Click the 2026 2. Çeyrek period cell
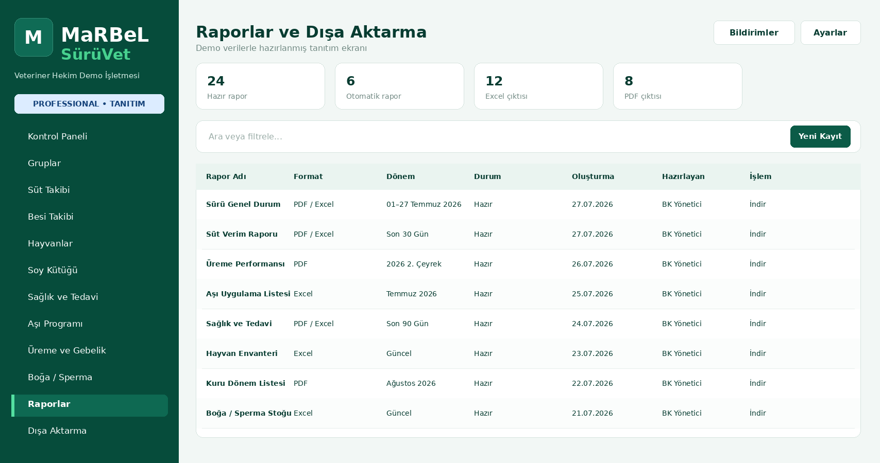 [x=414, y=264]
